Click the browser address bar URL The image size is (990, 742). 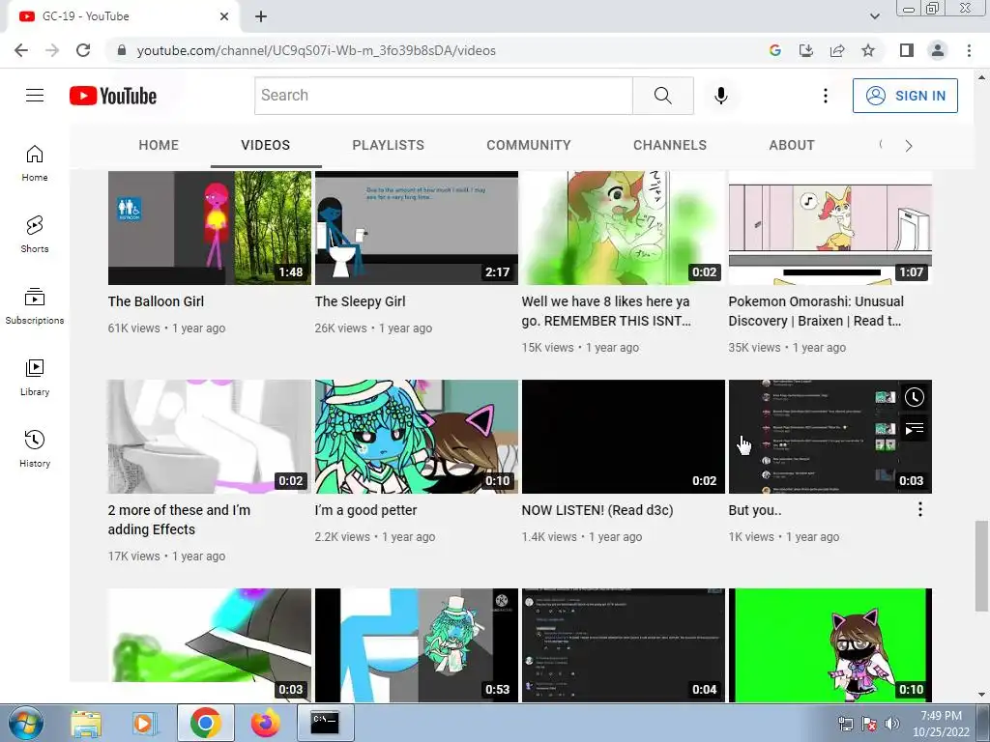pyautogui.click(x=316, y=50)
